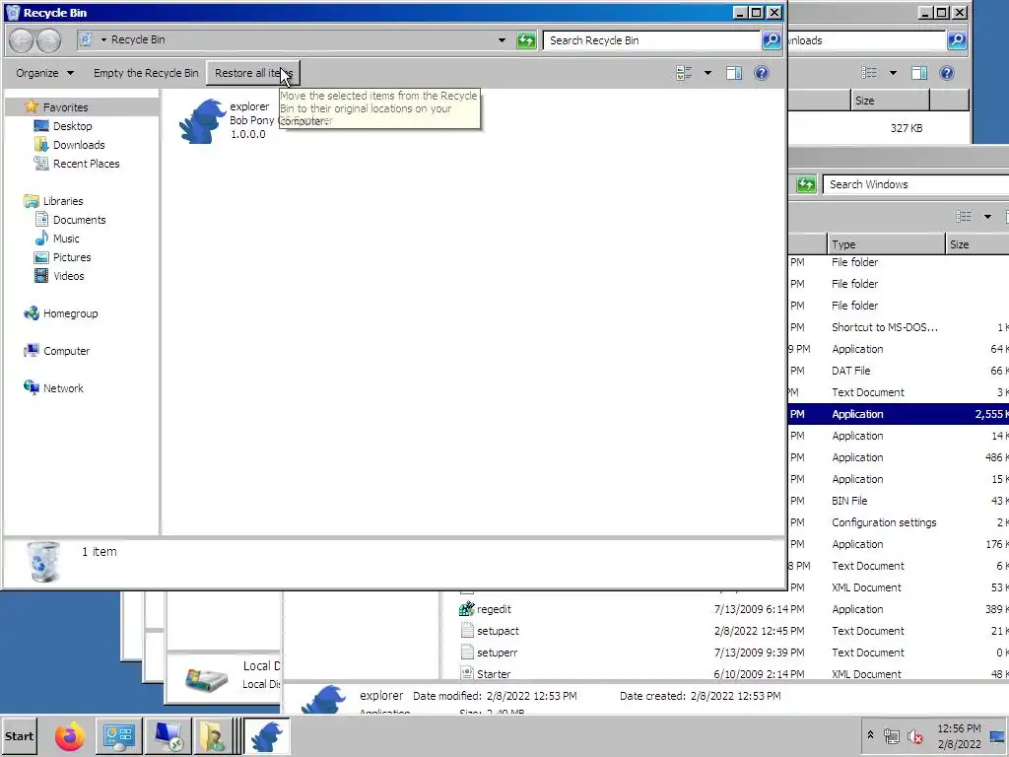Viewport: 1009px width, 757px height.
Task: Click in the Search Recycle Bin field
Action: pos(652,40)
